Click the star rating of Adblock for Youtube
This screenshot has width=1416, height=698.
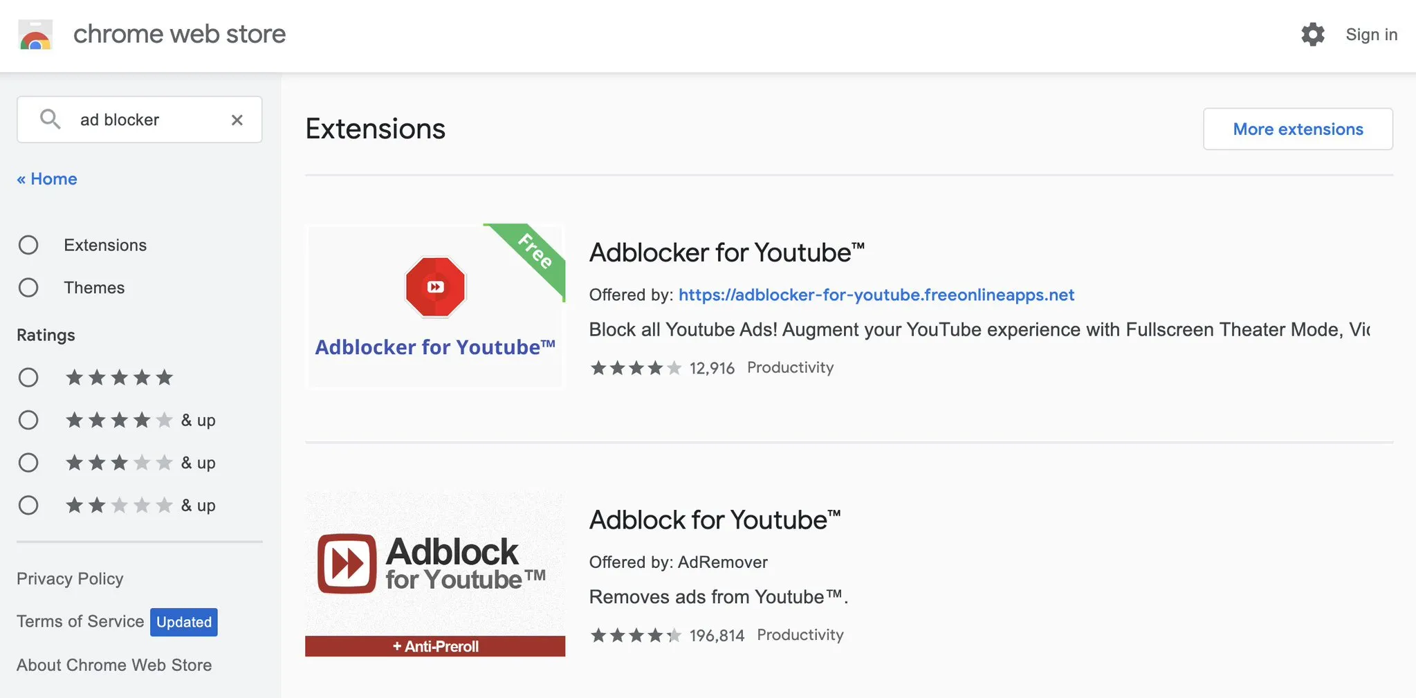636,636
